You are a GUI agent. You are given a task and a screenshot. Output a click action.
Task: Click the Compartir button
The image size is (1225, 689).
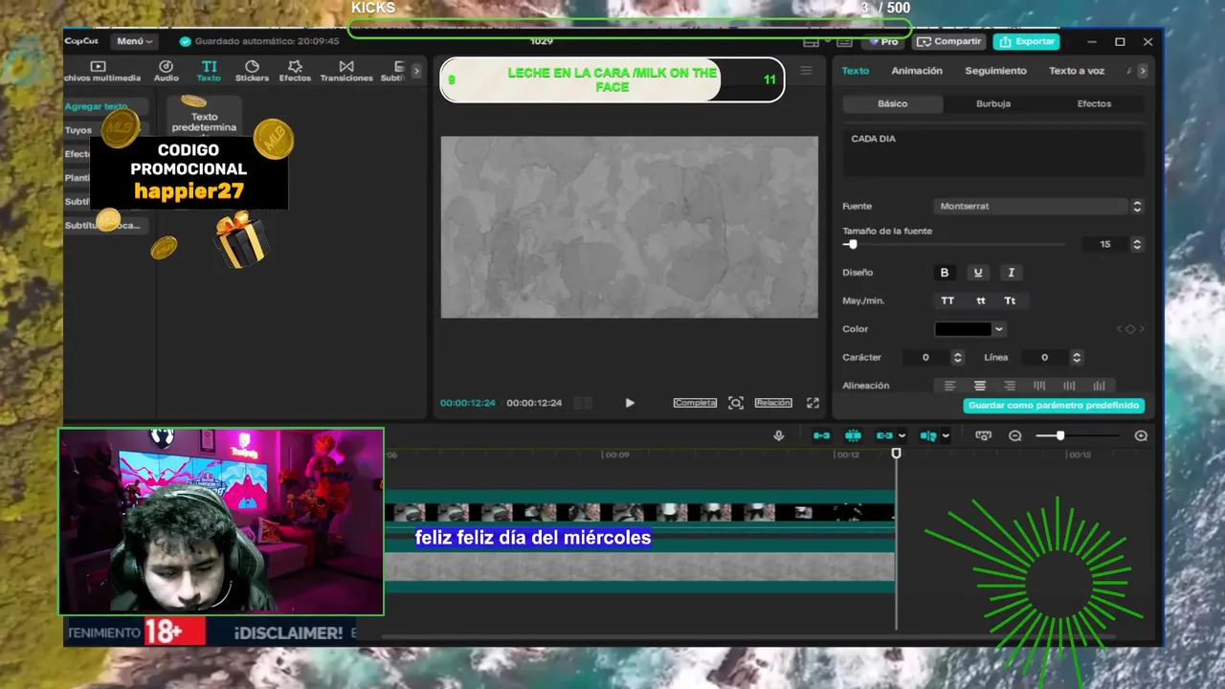click(949, 42)
